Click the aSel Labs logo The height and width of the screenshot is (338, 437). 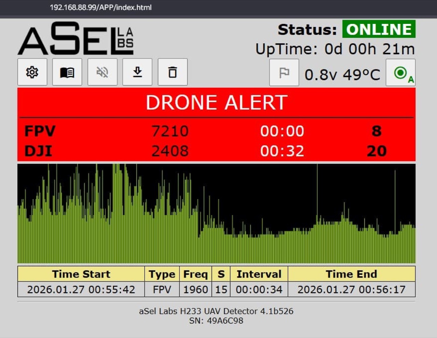pos(76,39)
